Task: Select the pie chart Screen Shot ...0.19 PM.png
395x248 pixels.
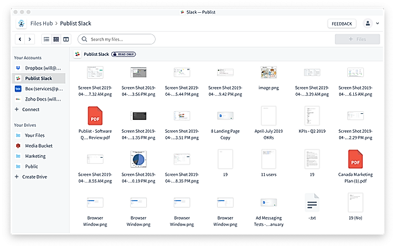Action: click(139, 159)
